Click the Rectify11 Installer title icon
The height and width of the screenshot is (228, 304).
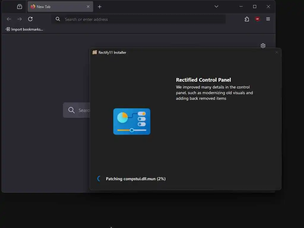95,52
